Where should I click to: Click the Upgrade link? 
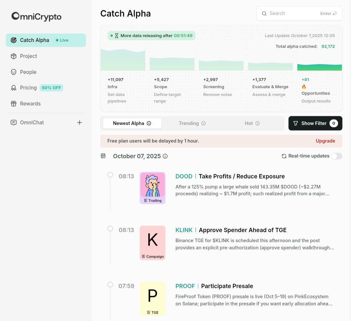click(325, 141)
